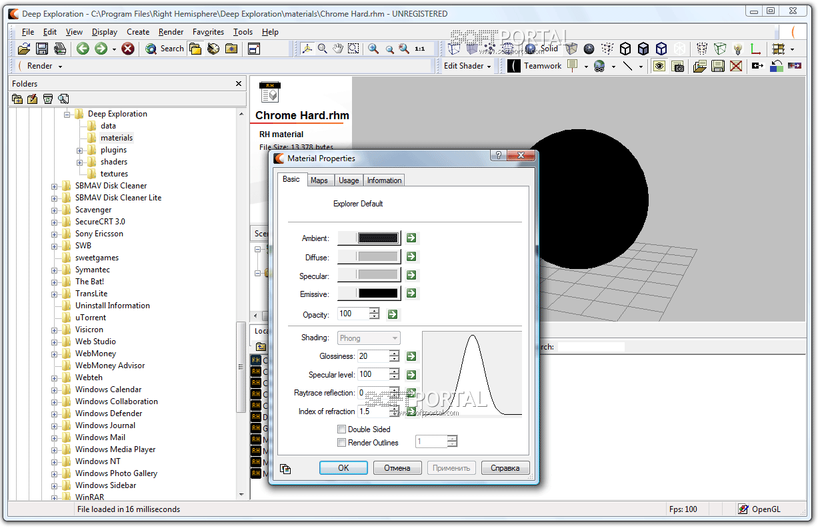818x528 pixels.
Task: Click the Save floppy disk icon
Action: click(x=41, y=49)
